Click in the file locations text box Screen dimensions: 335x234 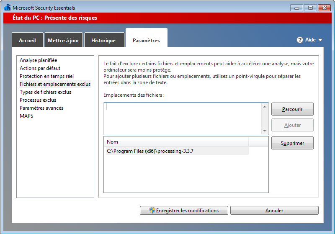(183, 119)
